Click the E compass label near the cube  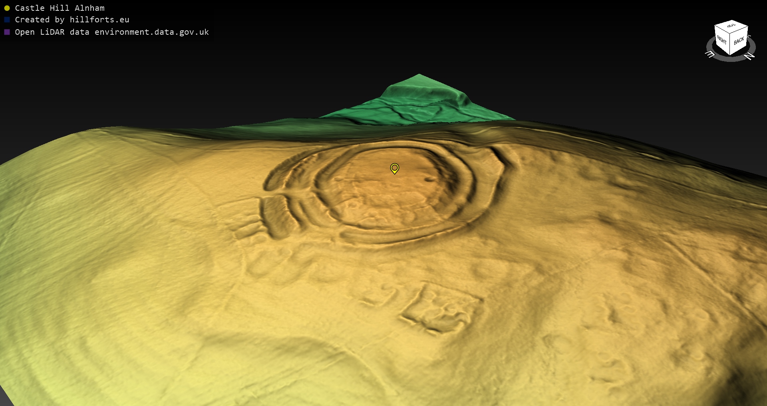pyautogui.click(x=709, y=54)
